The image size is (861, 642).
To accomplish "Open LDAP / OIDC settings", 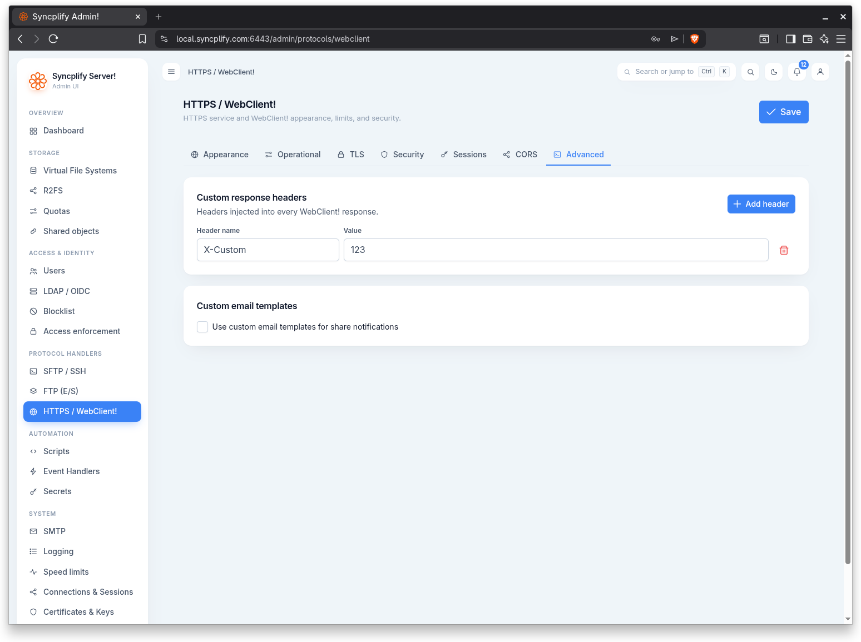I will click(x=82, y=291).
